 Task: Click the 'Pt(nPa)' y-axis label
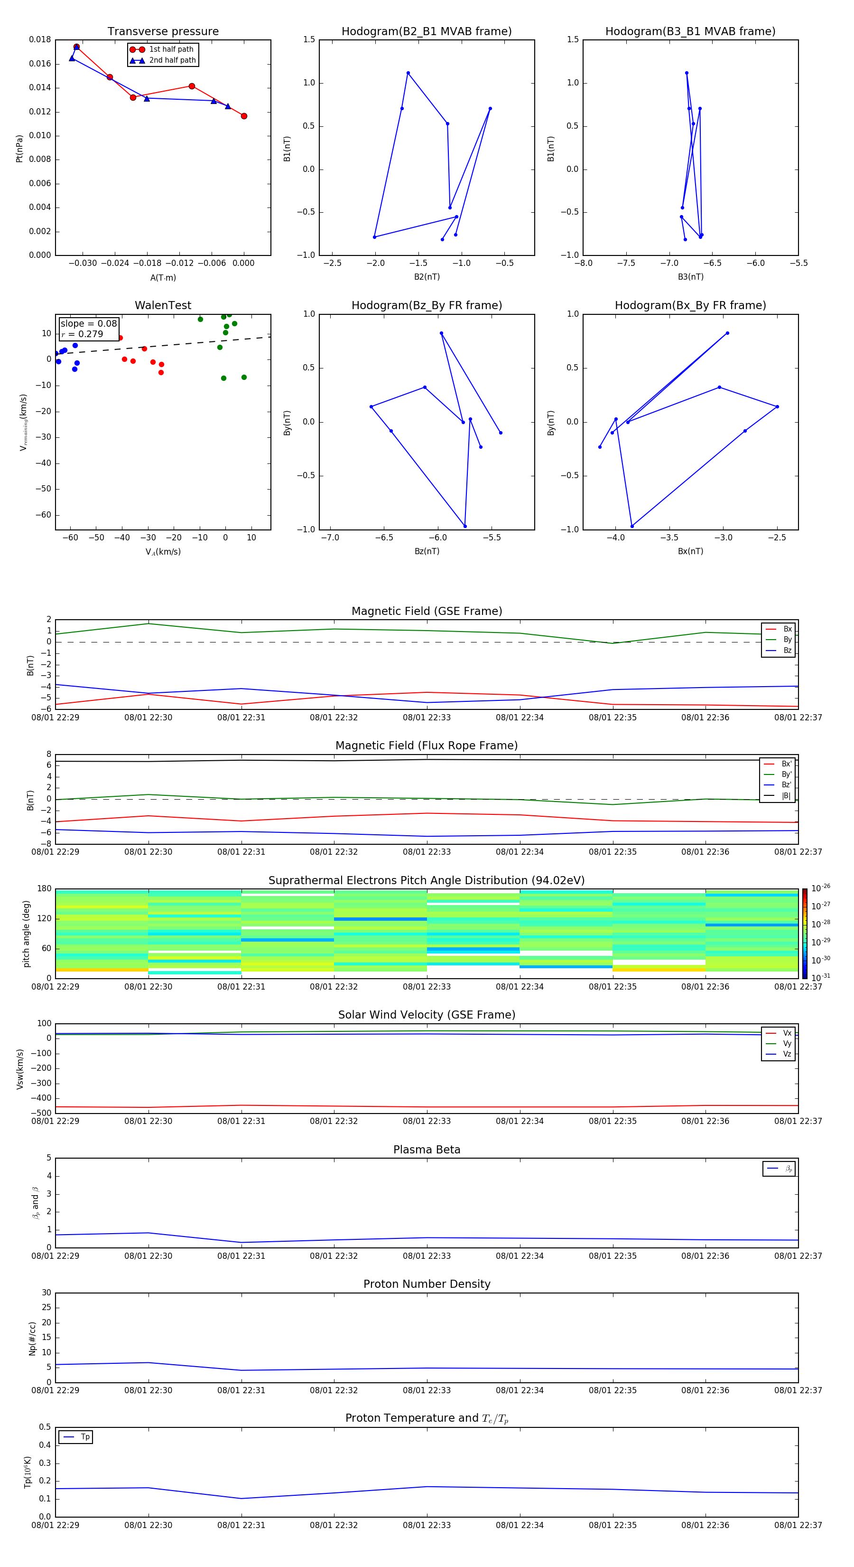(19, 148)
